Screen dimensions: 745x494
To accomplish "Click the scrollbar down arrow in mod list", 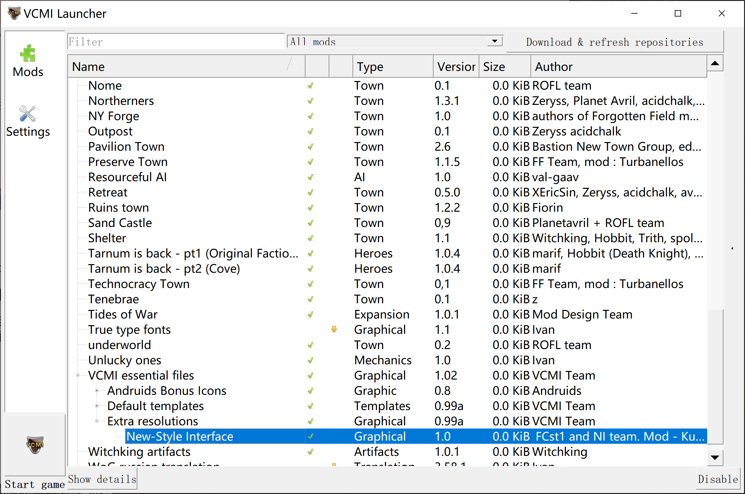I will pos(715,457).
